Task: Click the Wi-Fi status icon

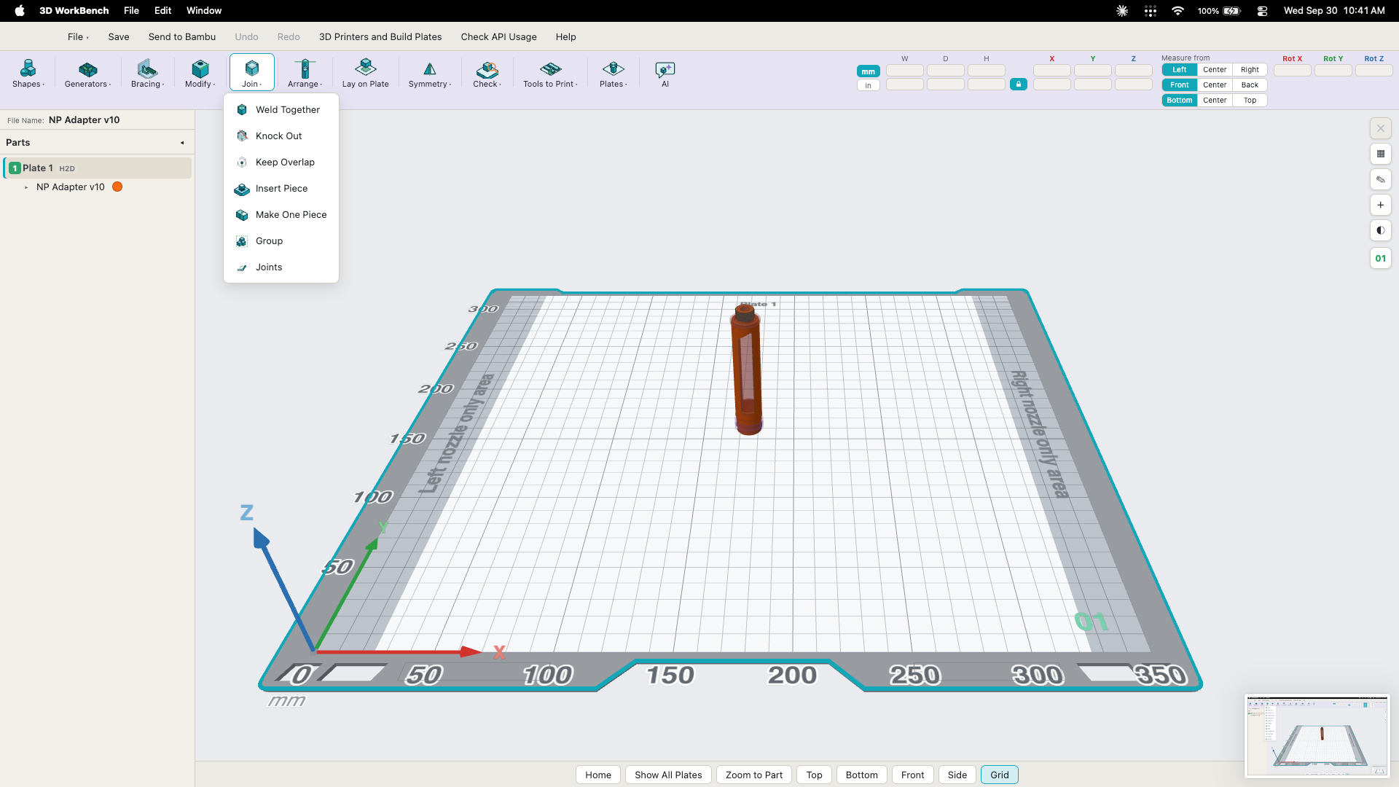Action: point(1177,11)
